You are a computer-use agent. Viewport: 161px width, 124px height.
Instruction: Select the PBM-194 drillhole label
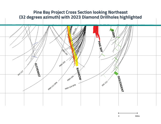(x=70, y=78)
